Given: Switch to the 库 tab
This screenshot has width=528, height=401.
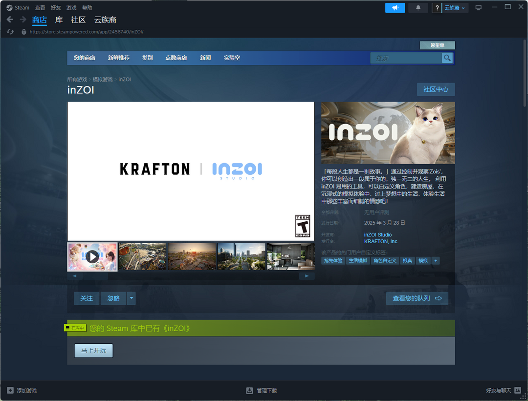Looking at the screenshot, I should [x=59, y=20].
